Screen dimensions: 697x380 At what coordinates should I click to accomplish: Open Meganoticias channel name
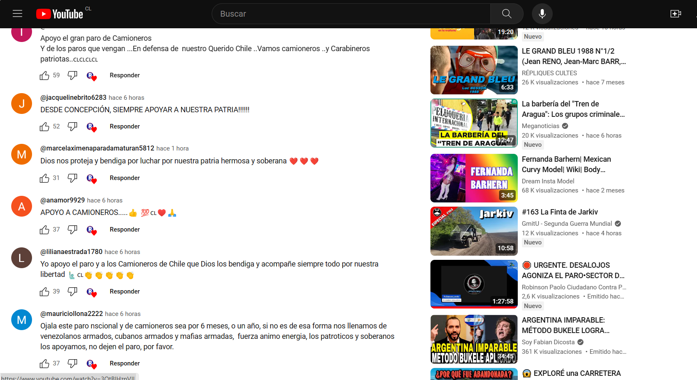541,126
